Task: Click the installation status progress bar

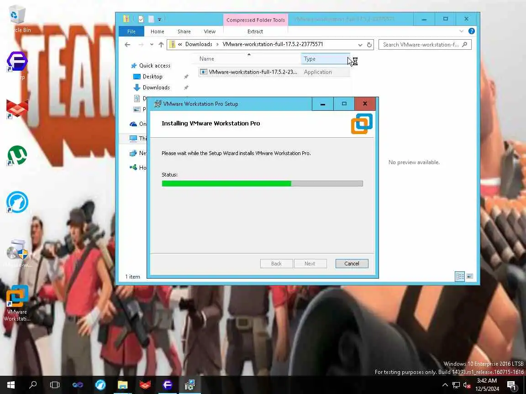Action: [262, 183]
